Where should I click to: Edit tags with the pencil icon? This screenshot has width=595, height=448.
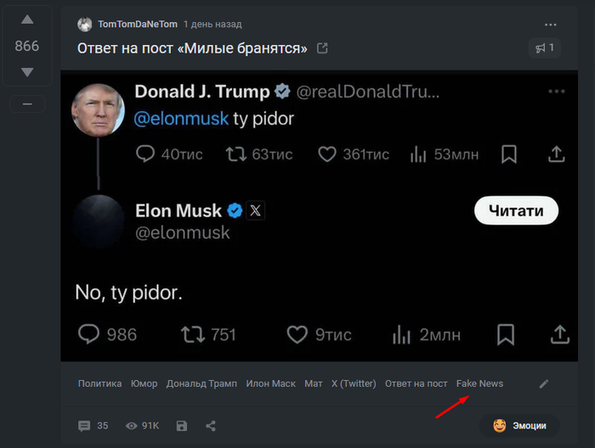[544, 384]
